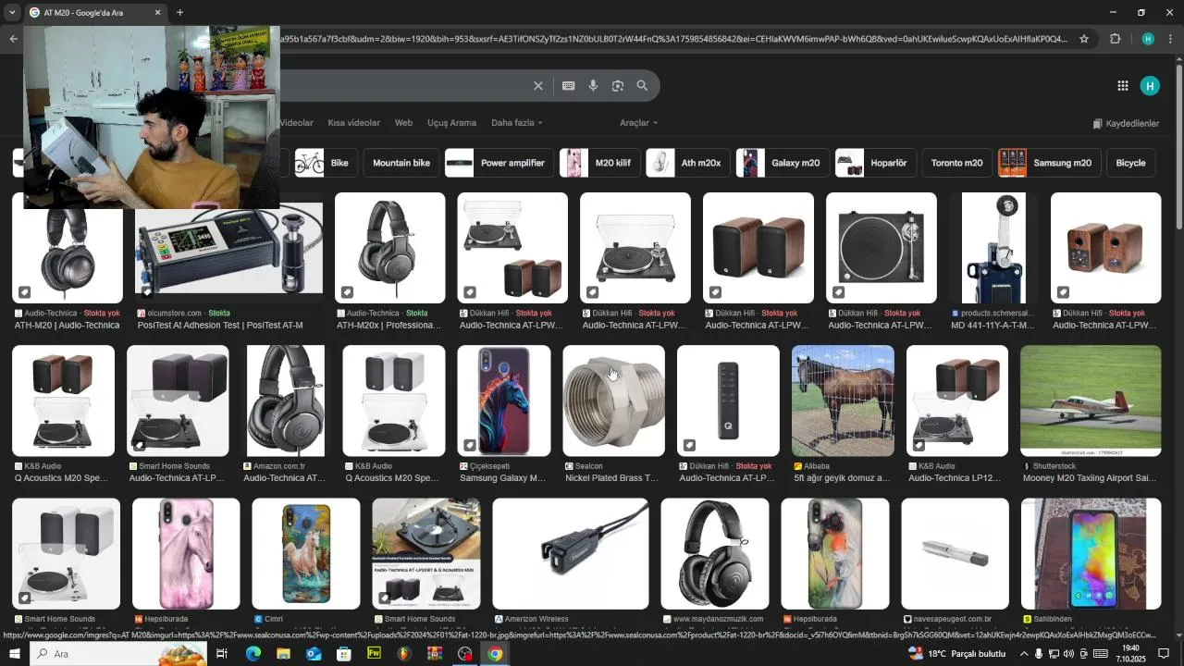The image size is (1184, 666).
Task: Open the on-screen keyboard input tool
Action: pyautogui.click(x=568, y=86)
